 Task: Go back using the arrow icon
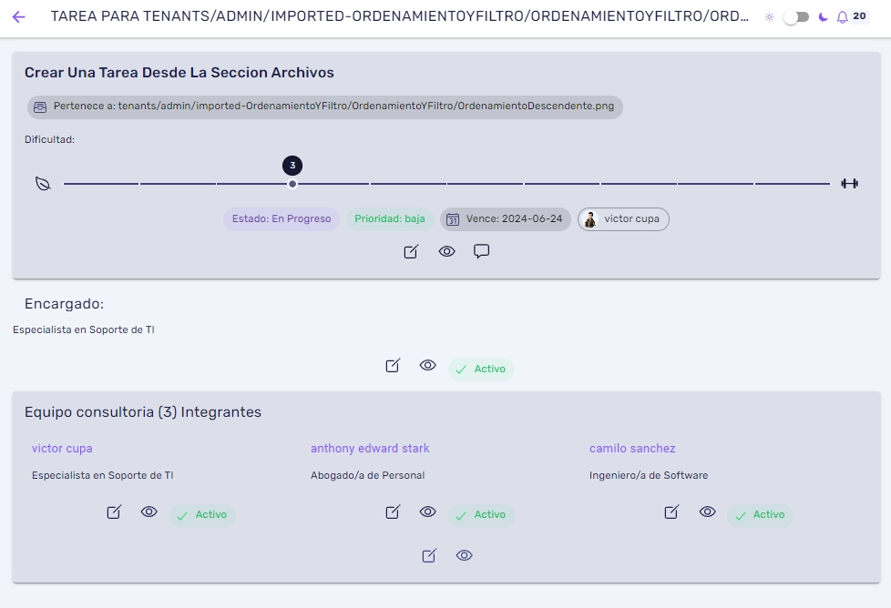pos(19,17)
